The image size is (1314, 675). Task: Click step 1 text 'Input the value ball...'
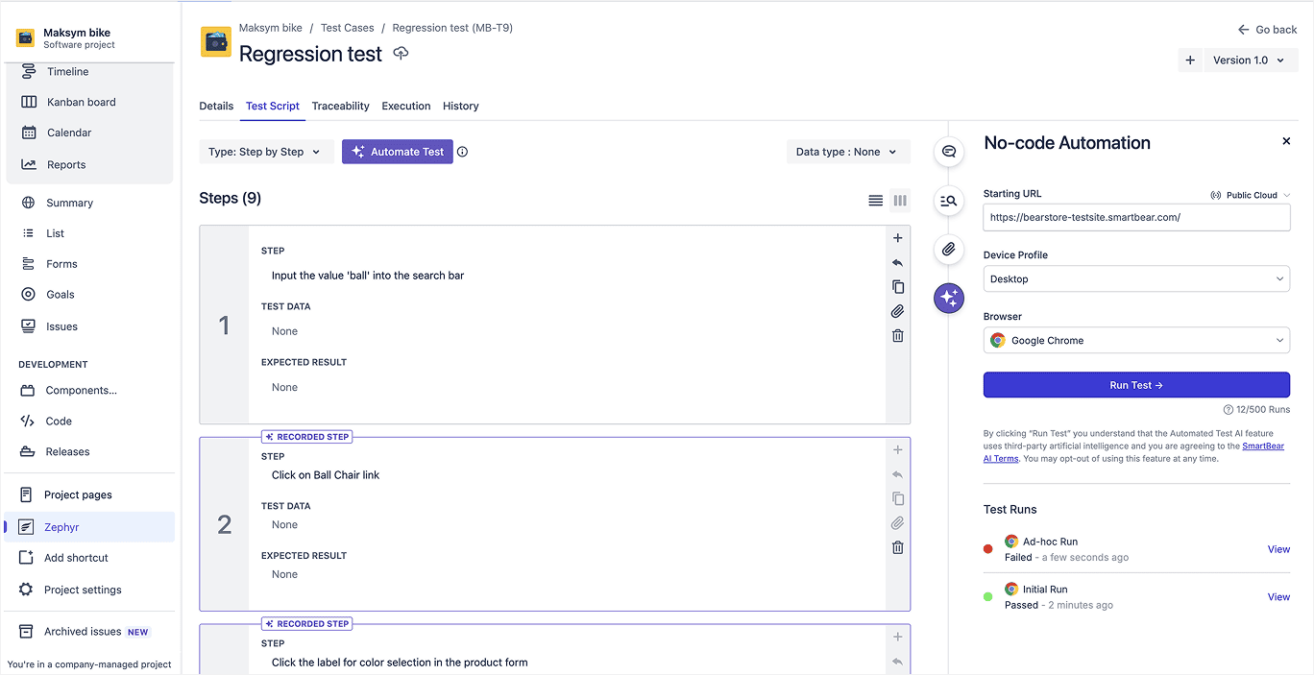point(368,276)
